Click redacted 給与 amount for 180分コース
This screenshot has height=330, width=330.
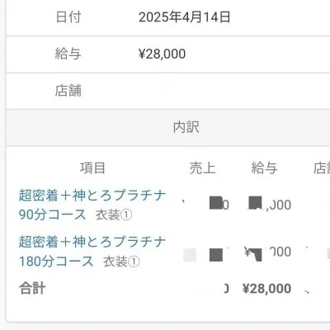coord(268,252)
